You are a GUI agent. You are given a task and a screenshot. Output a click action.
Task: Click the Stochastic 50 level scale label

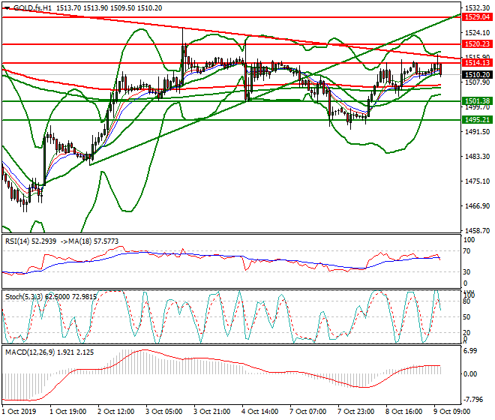(x=467, y=317)
